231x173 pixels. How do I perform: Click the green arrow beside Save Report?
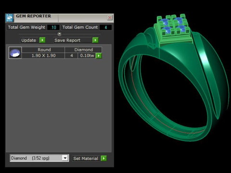(x=95, y=40)
